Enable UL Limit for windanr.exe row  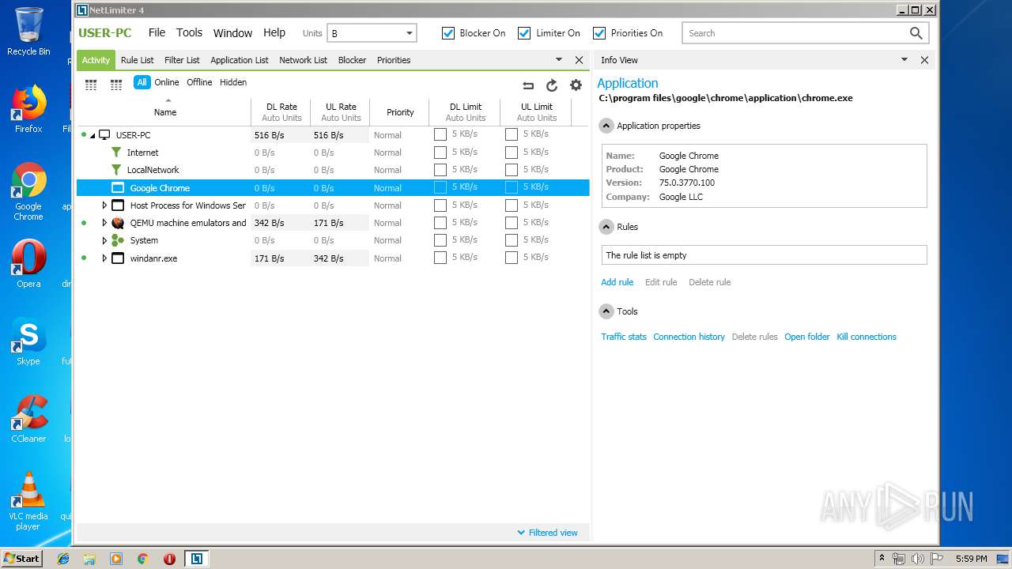512,258
